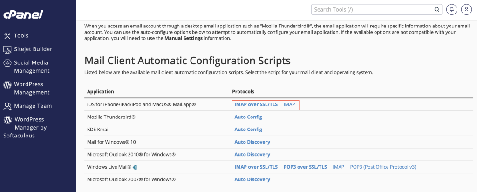Click the Windows Live Mail® application name

(109, 167)
